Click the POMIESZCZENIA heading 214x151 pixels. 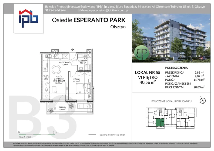[176, 68]
